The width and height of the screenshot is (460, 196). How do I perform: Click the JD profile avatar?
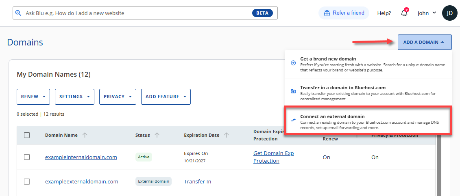[449, 13]
